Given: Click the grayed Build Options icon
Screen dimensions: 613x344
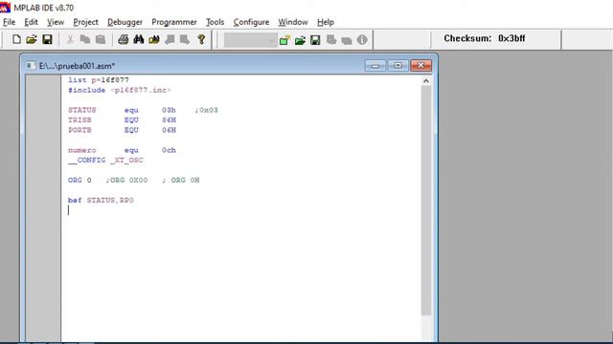Looking at the screenshot, I should (331, 39).
